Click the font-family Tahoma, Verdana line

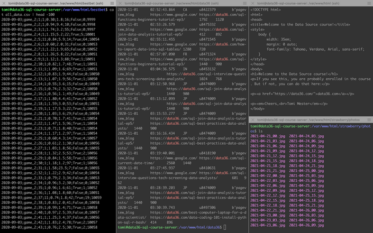point(315,50)
